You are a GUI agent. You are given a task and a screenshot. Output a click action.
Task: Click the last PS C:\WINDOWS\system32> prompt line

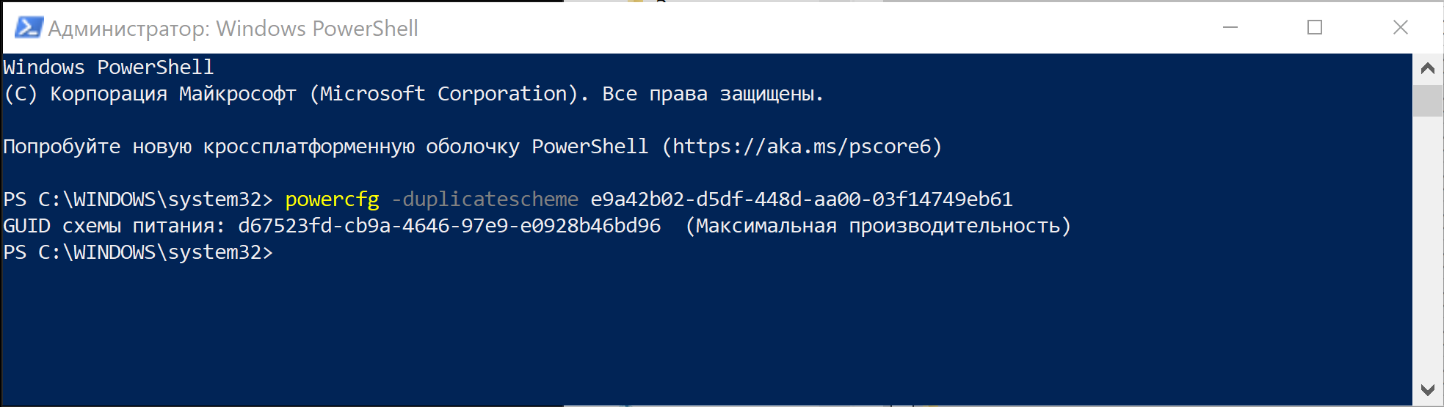point(138,252)
